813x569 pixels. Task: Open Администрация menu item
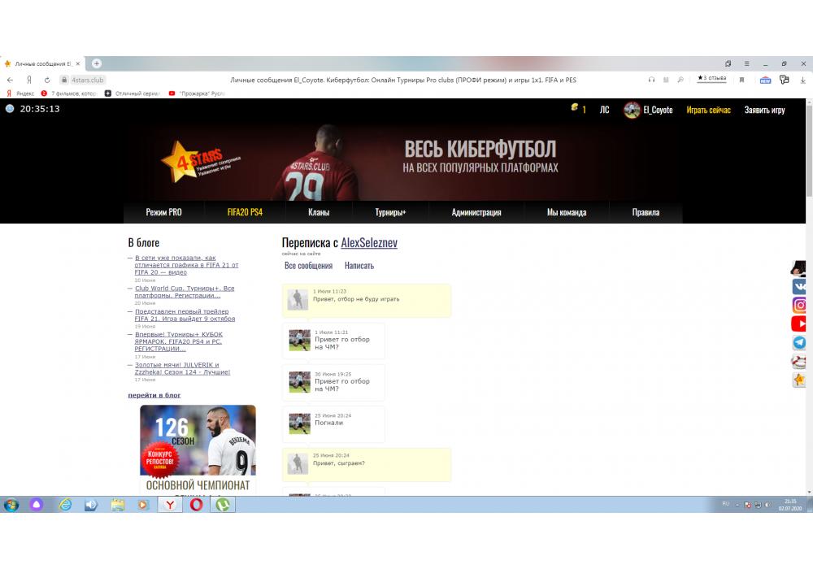coord(476,212)
